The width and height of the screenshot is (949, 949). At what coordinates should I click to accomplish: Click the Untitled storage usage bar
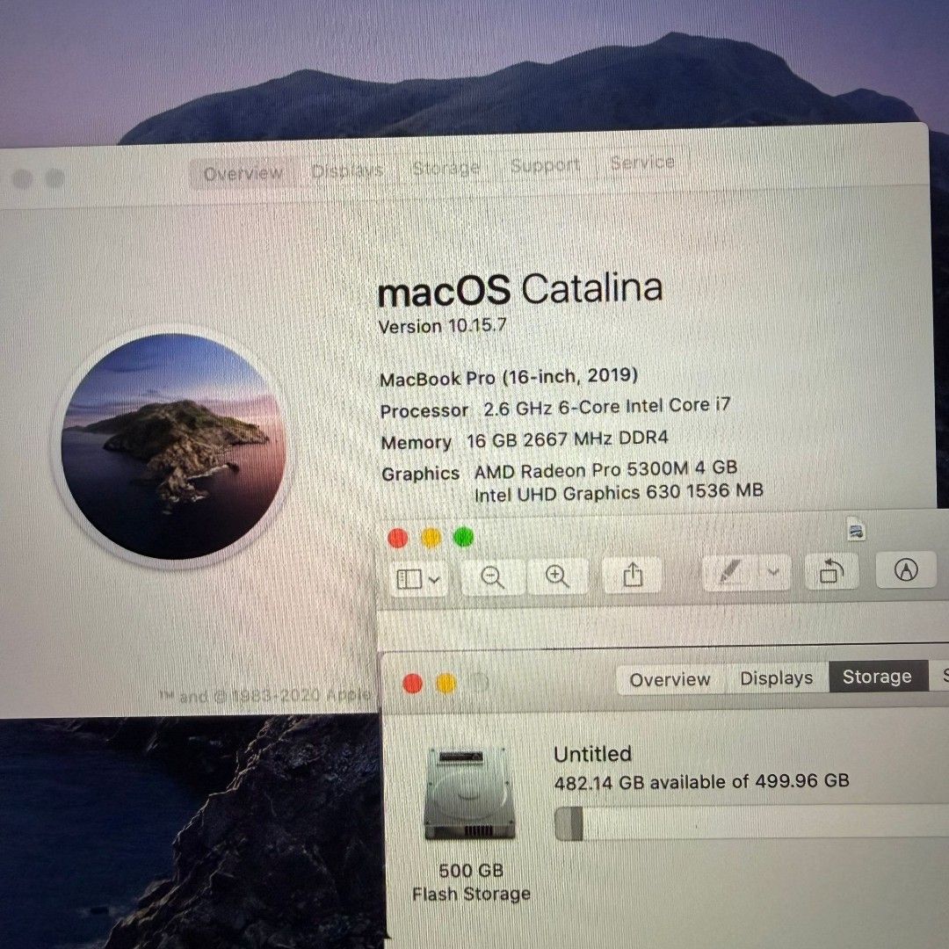tap(751, 822)
